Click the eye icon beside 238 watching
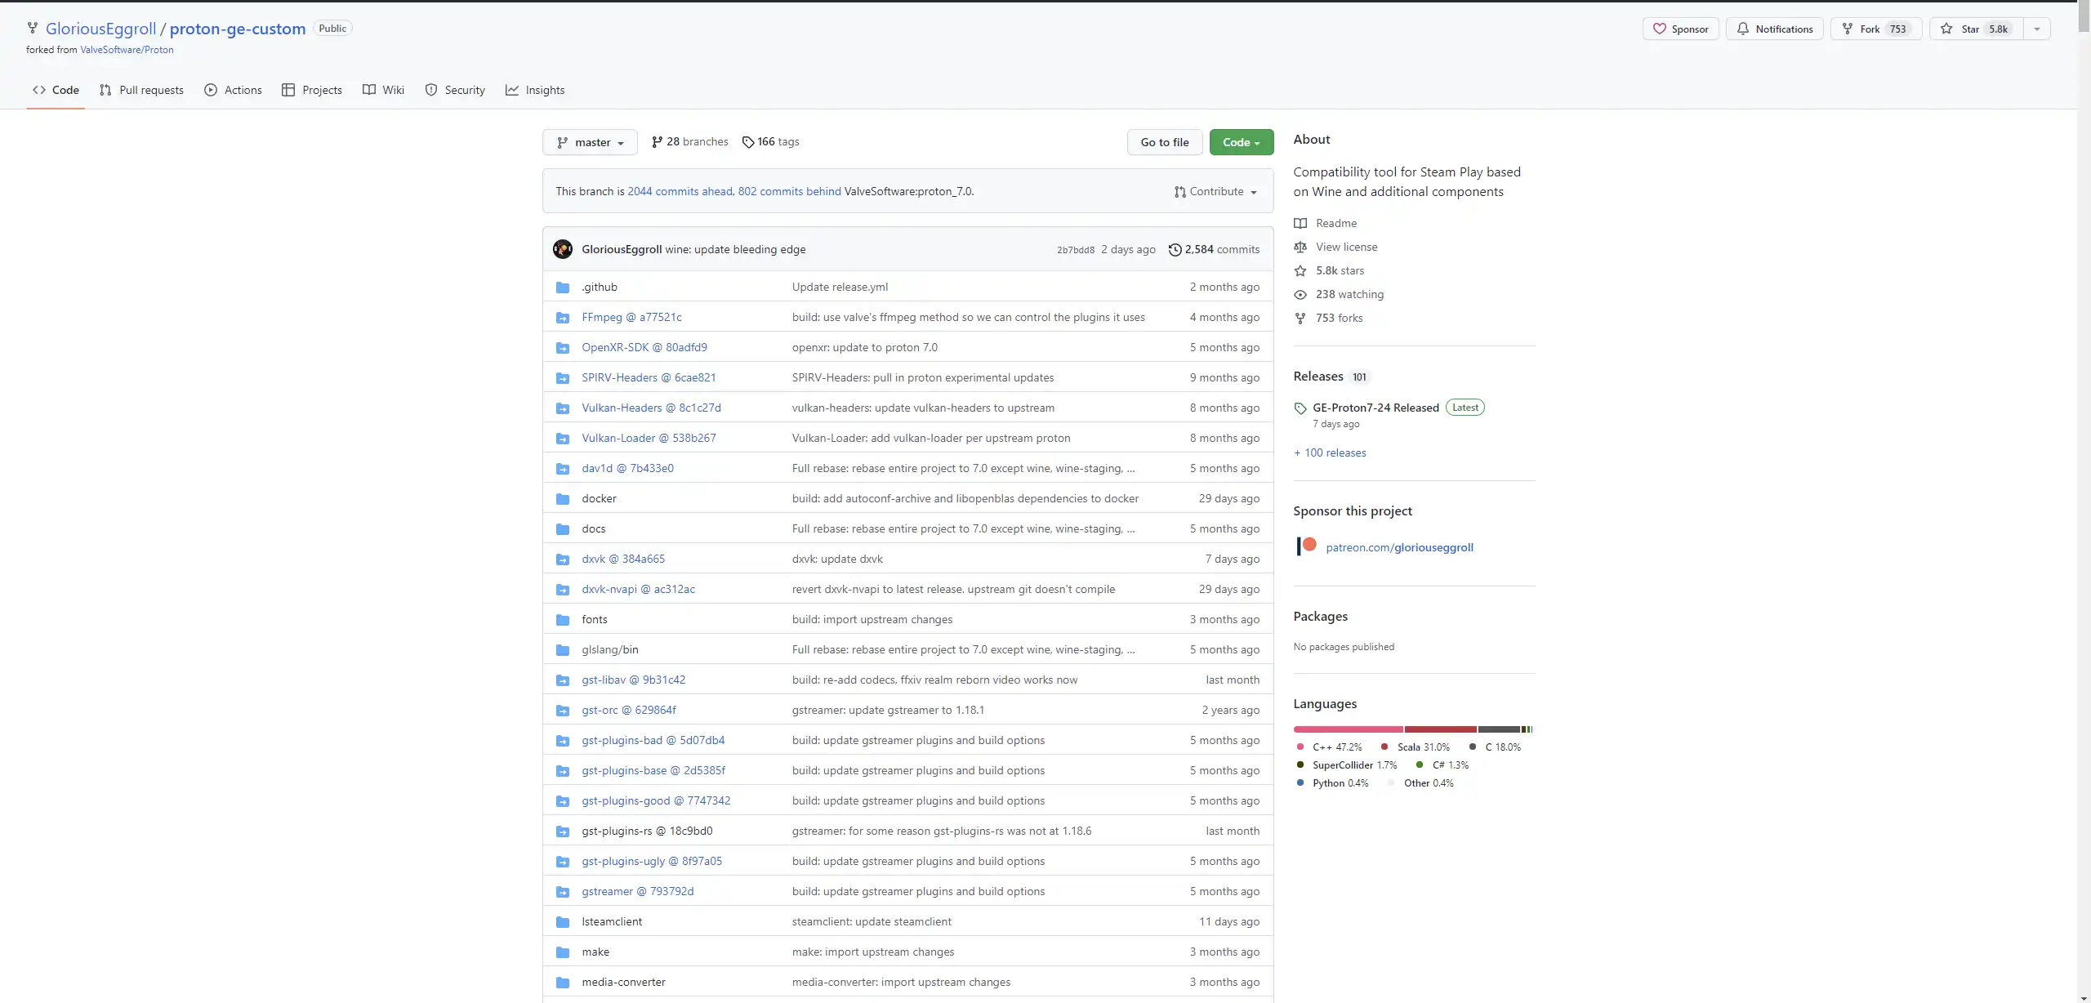 click(1300, 294)
